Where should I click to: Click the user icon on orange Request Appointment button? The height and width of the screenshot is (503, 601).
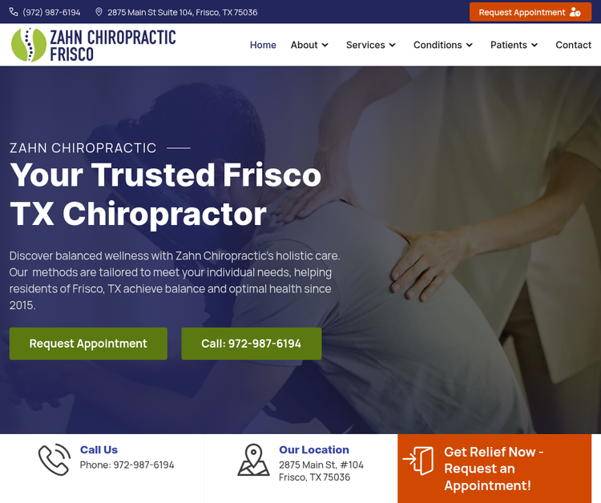(x=575, y=12)
